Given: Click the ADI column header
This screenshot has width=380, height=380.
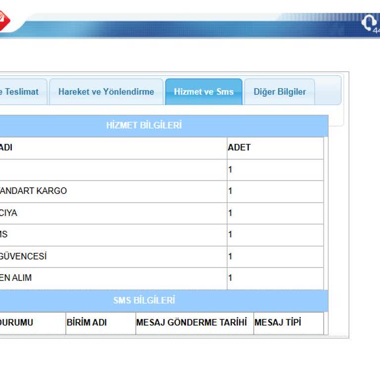Looking at the screenshot, I should pos(6,147).
